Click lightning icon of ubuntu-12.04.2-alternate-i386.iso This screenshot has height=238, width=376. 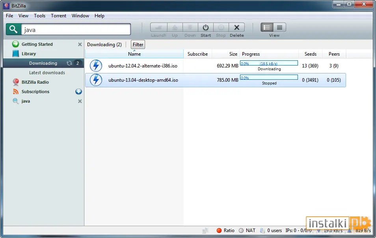(96, 66)
